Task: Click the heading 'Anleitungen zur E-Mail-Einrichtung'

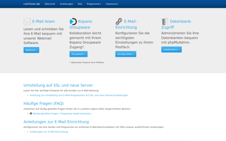Action: 56,122
